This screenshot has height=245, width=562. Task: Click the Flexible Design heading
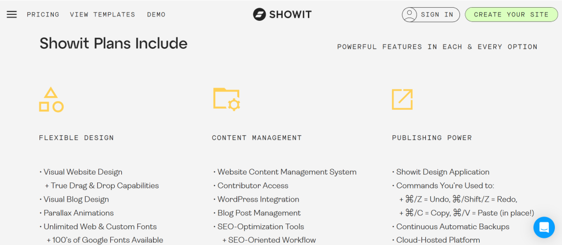[x=76, y=138]
